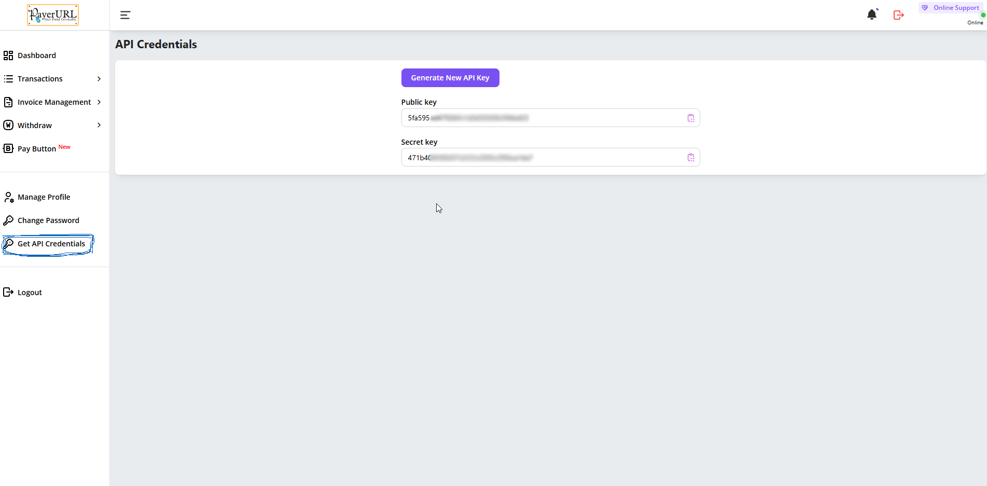
Task: Click the Manage Profile user icon
Action: coord(8,197)
